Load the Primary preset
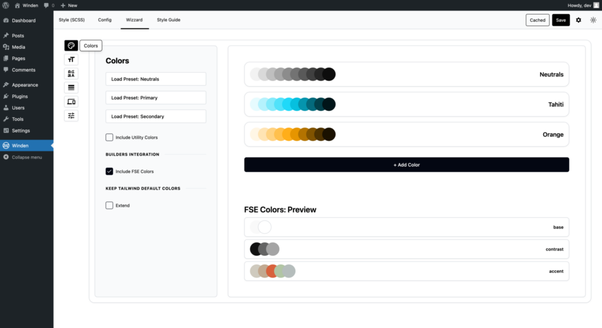The width and height of the screenshot is (602, 328). point(156,98)
